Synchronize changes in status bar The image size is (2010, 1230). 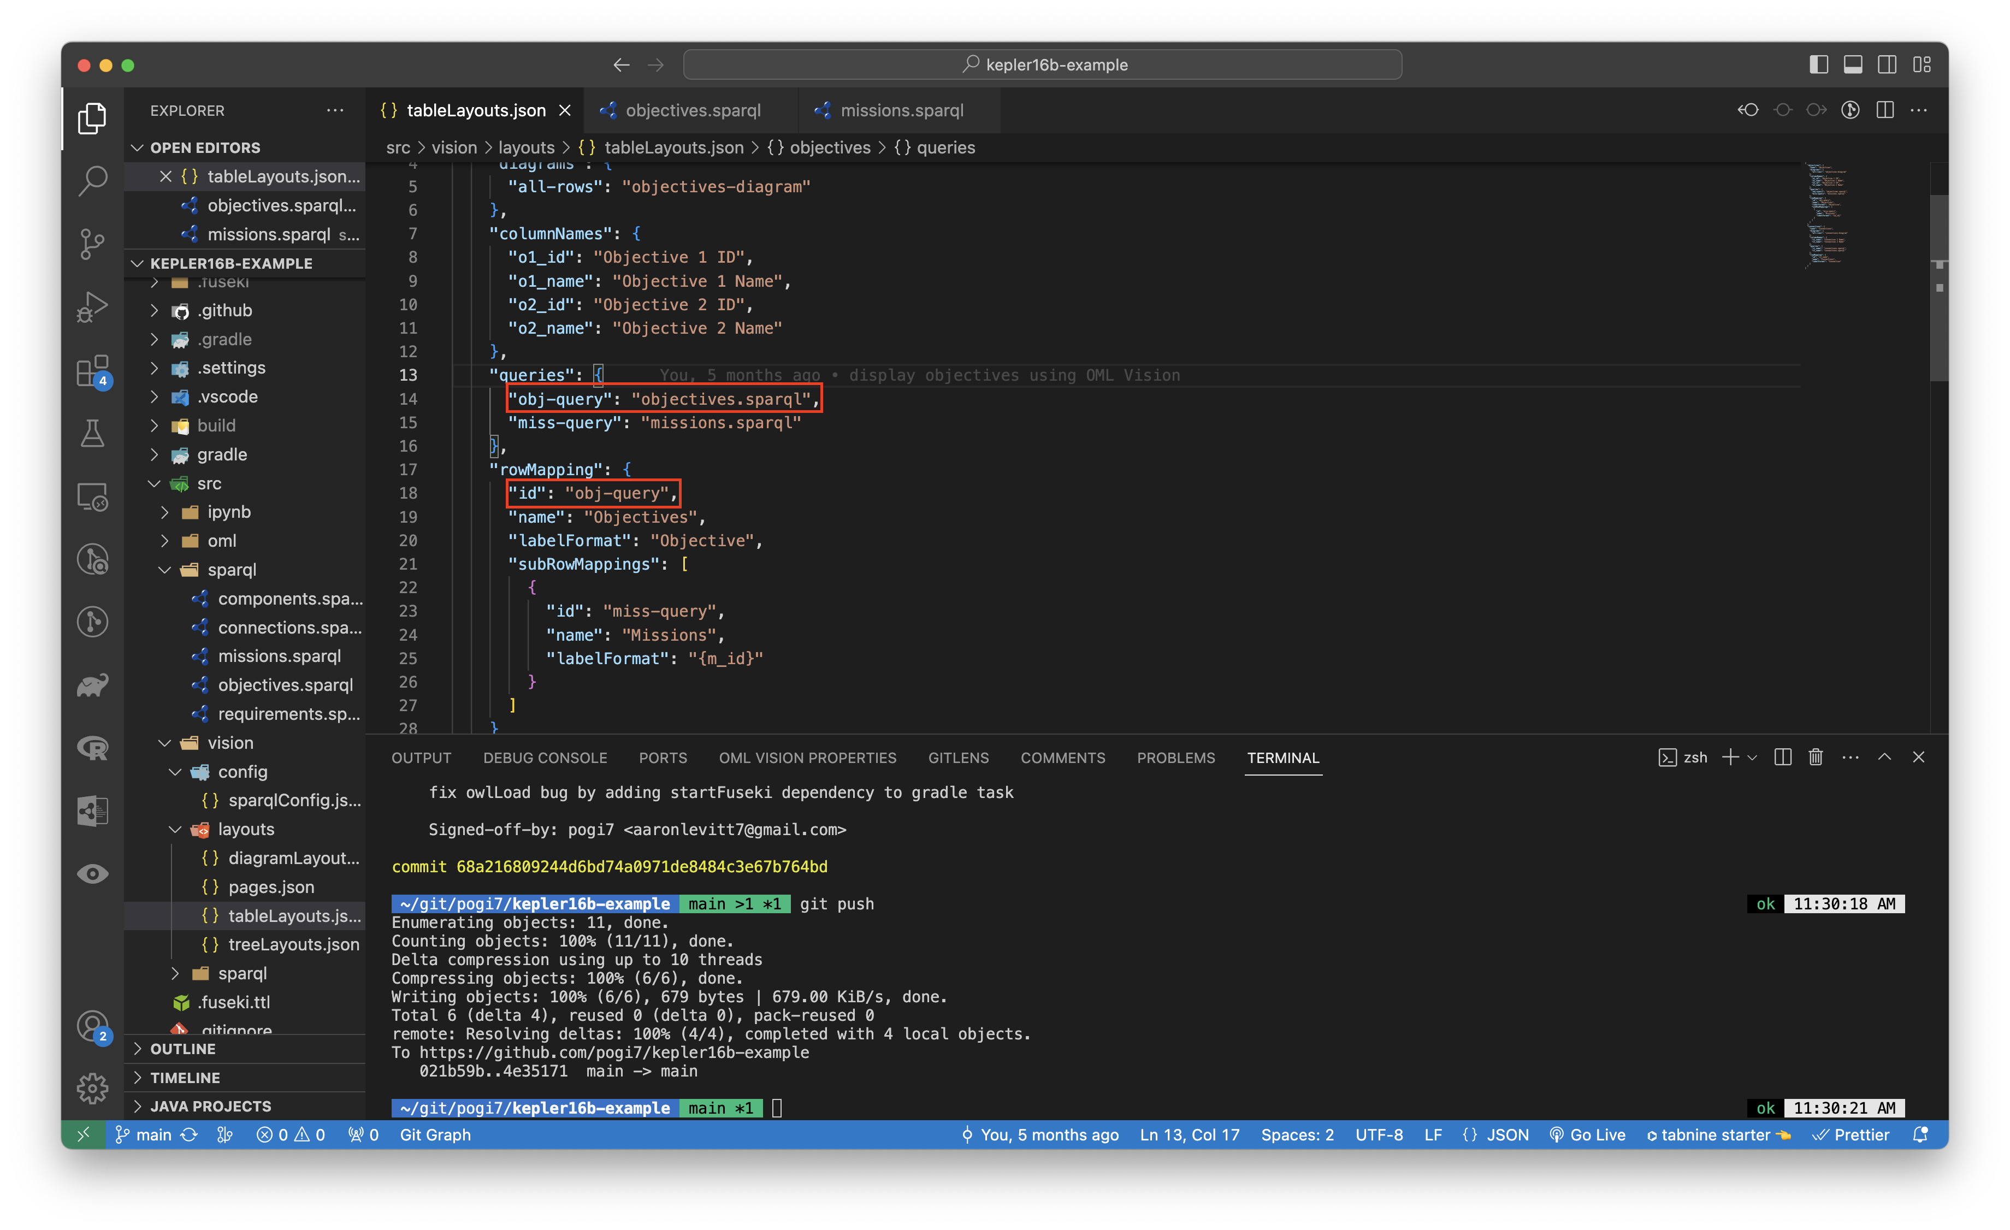(189, 1134)
